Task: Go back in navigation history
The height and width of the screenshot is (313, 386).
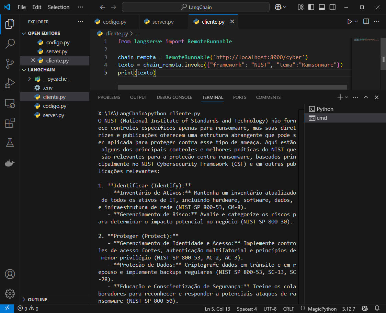Action: click(103, 7)
